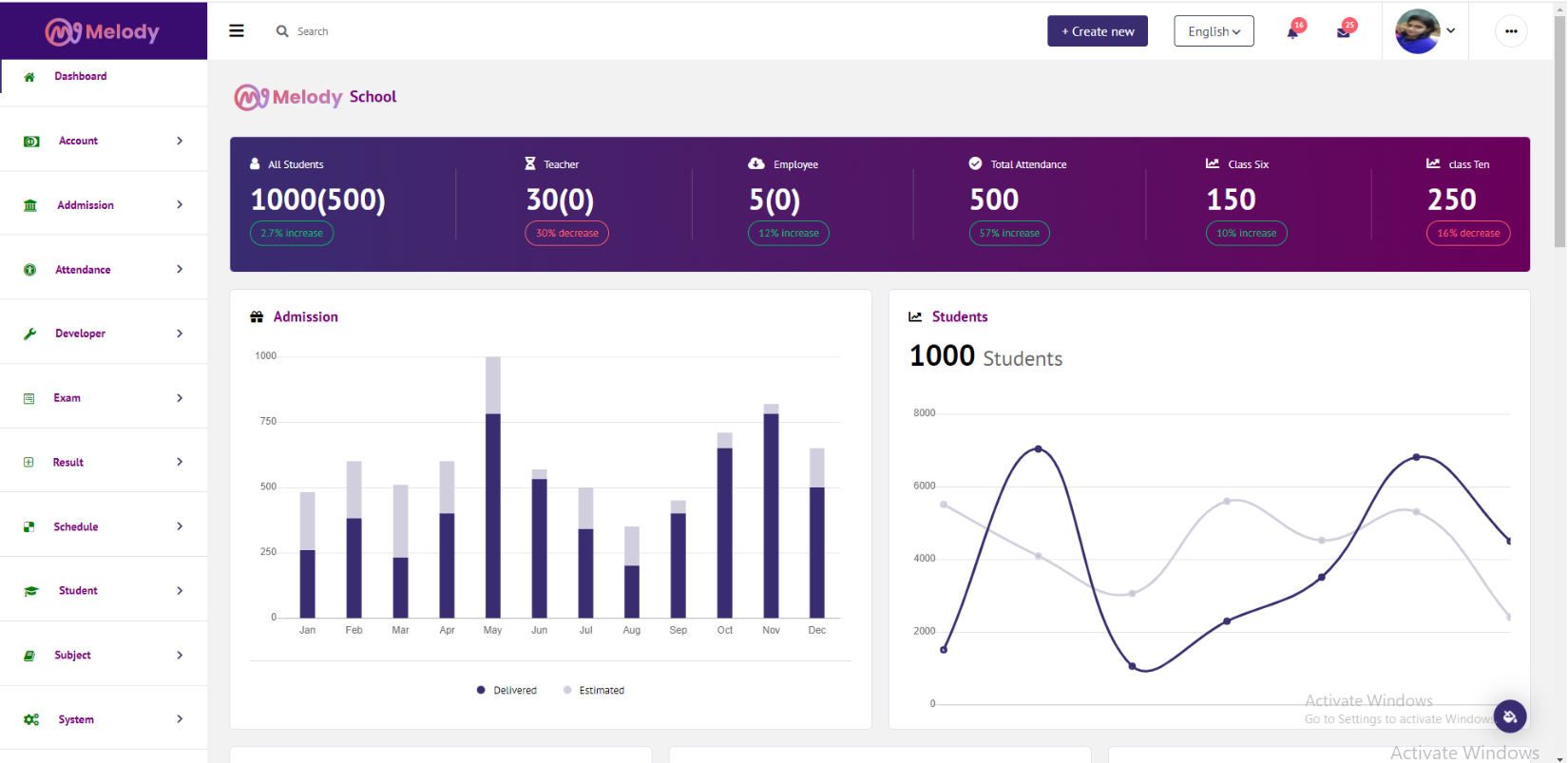Screen dimensions: 1568x763
Task: Expand the Attendance menu chevron
Action: (x=180, y=269)
